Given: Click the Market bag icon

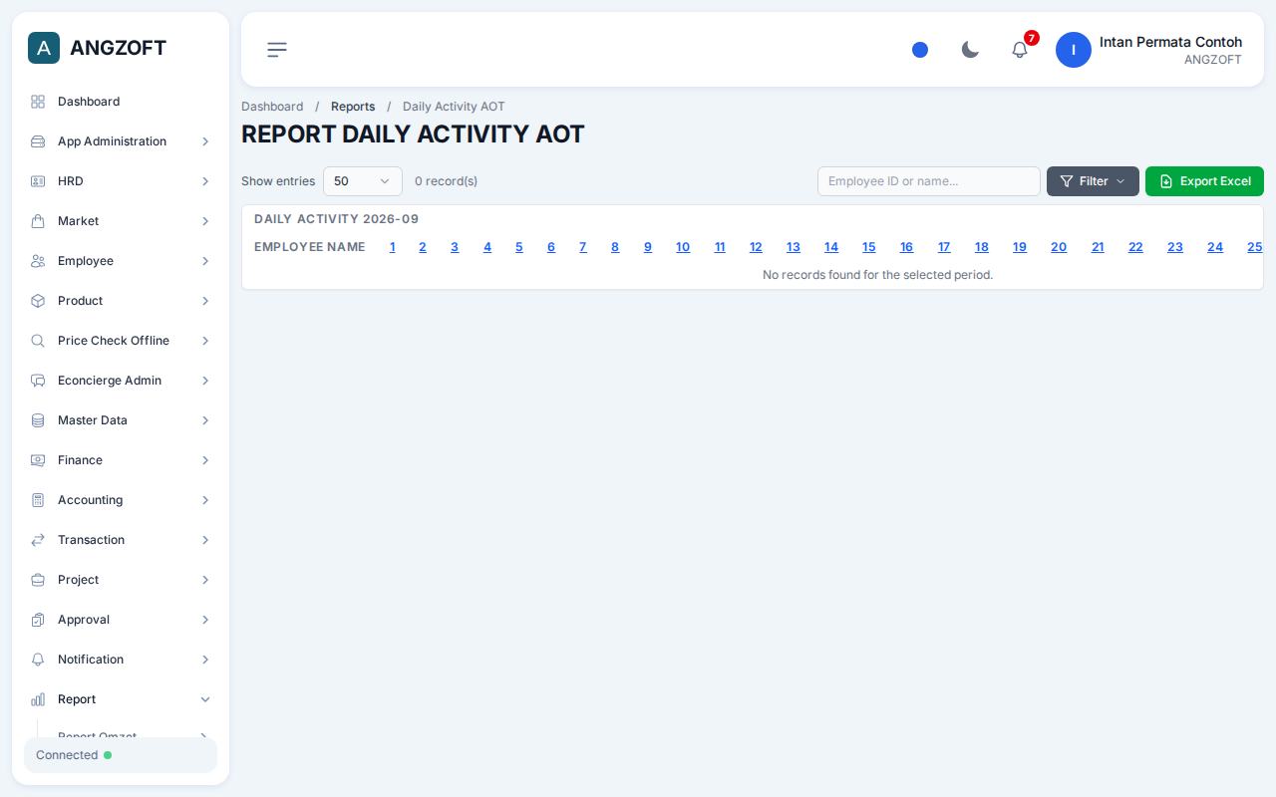Looking at the screenshot, I should (38, 221).
